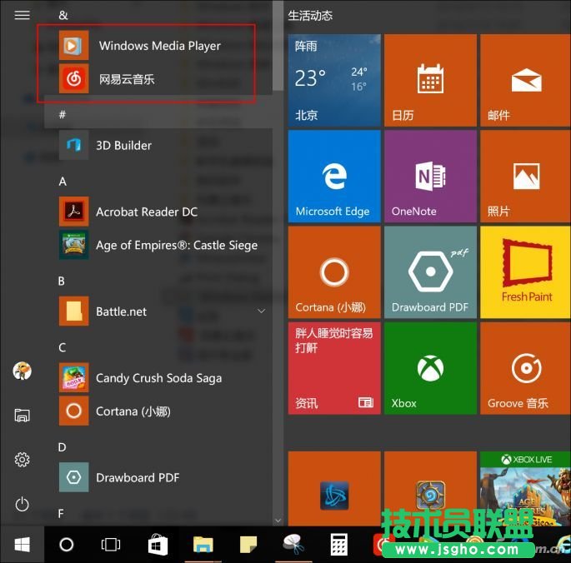This screenshot has height=563, width=571.
Task: Open the power options button
Action: pos(23,504)
